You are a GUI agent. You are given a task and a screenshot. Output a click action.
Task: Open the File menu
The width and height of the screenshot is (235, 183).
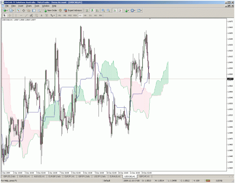[7, 6]
